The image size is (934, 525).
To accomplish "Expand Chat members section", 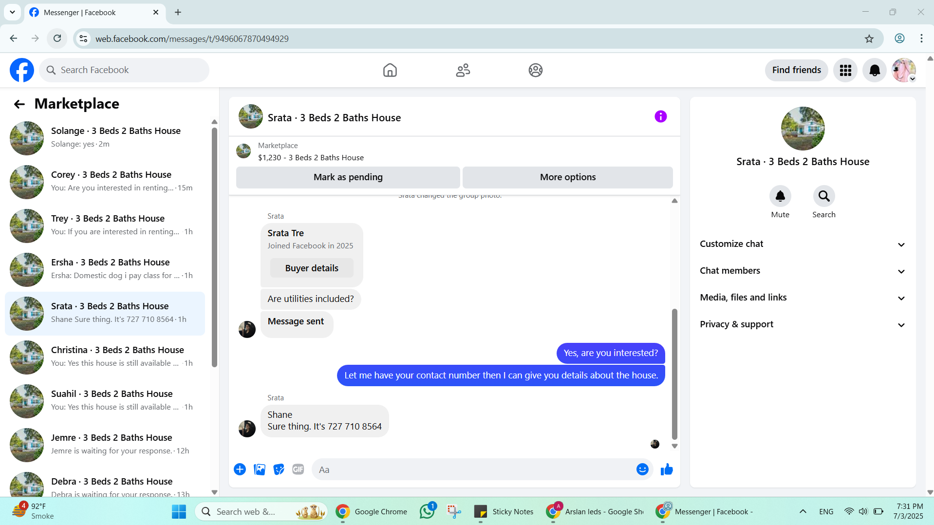I will tap(803, 271).
